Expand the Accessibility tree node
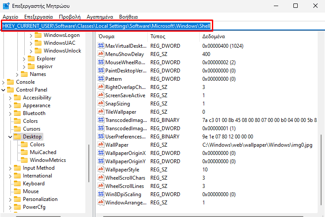The height and width of the screenshot is (217, 325). point(10,98)
